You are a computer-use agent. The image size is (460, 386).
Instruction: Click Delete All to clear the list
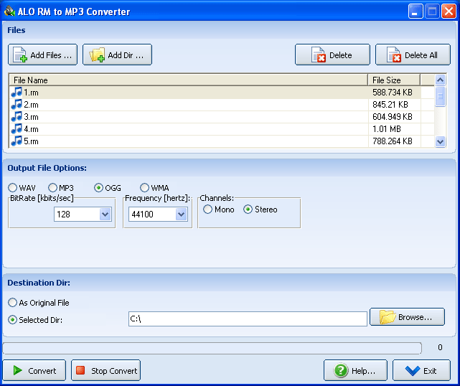pos(413,55)
